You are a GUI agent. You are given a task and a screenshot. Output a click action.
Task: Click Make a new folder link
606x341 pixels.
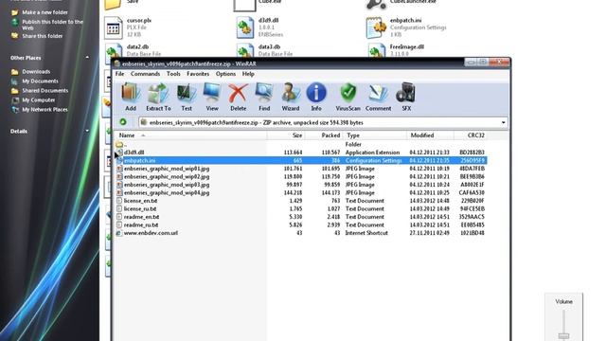tap(45, 12)
